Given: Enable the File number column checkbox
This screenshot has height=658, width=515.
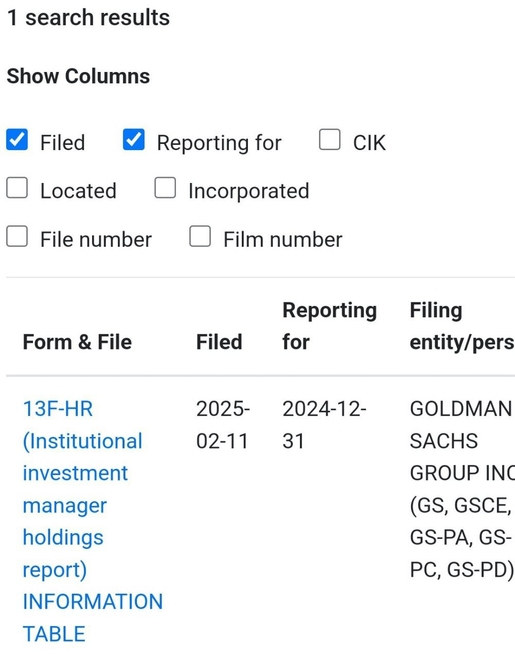Looking at the screenshot, I should point(17,236).
